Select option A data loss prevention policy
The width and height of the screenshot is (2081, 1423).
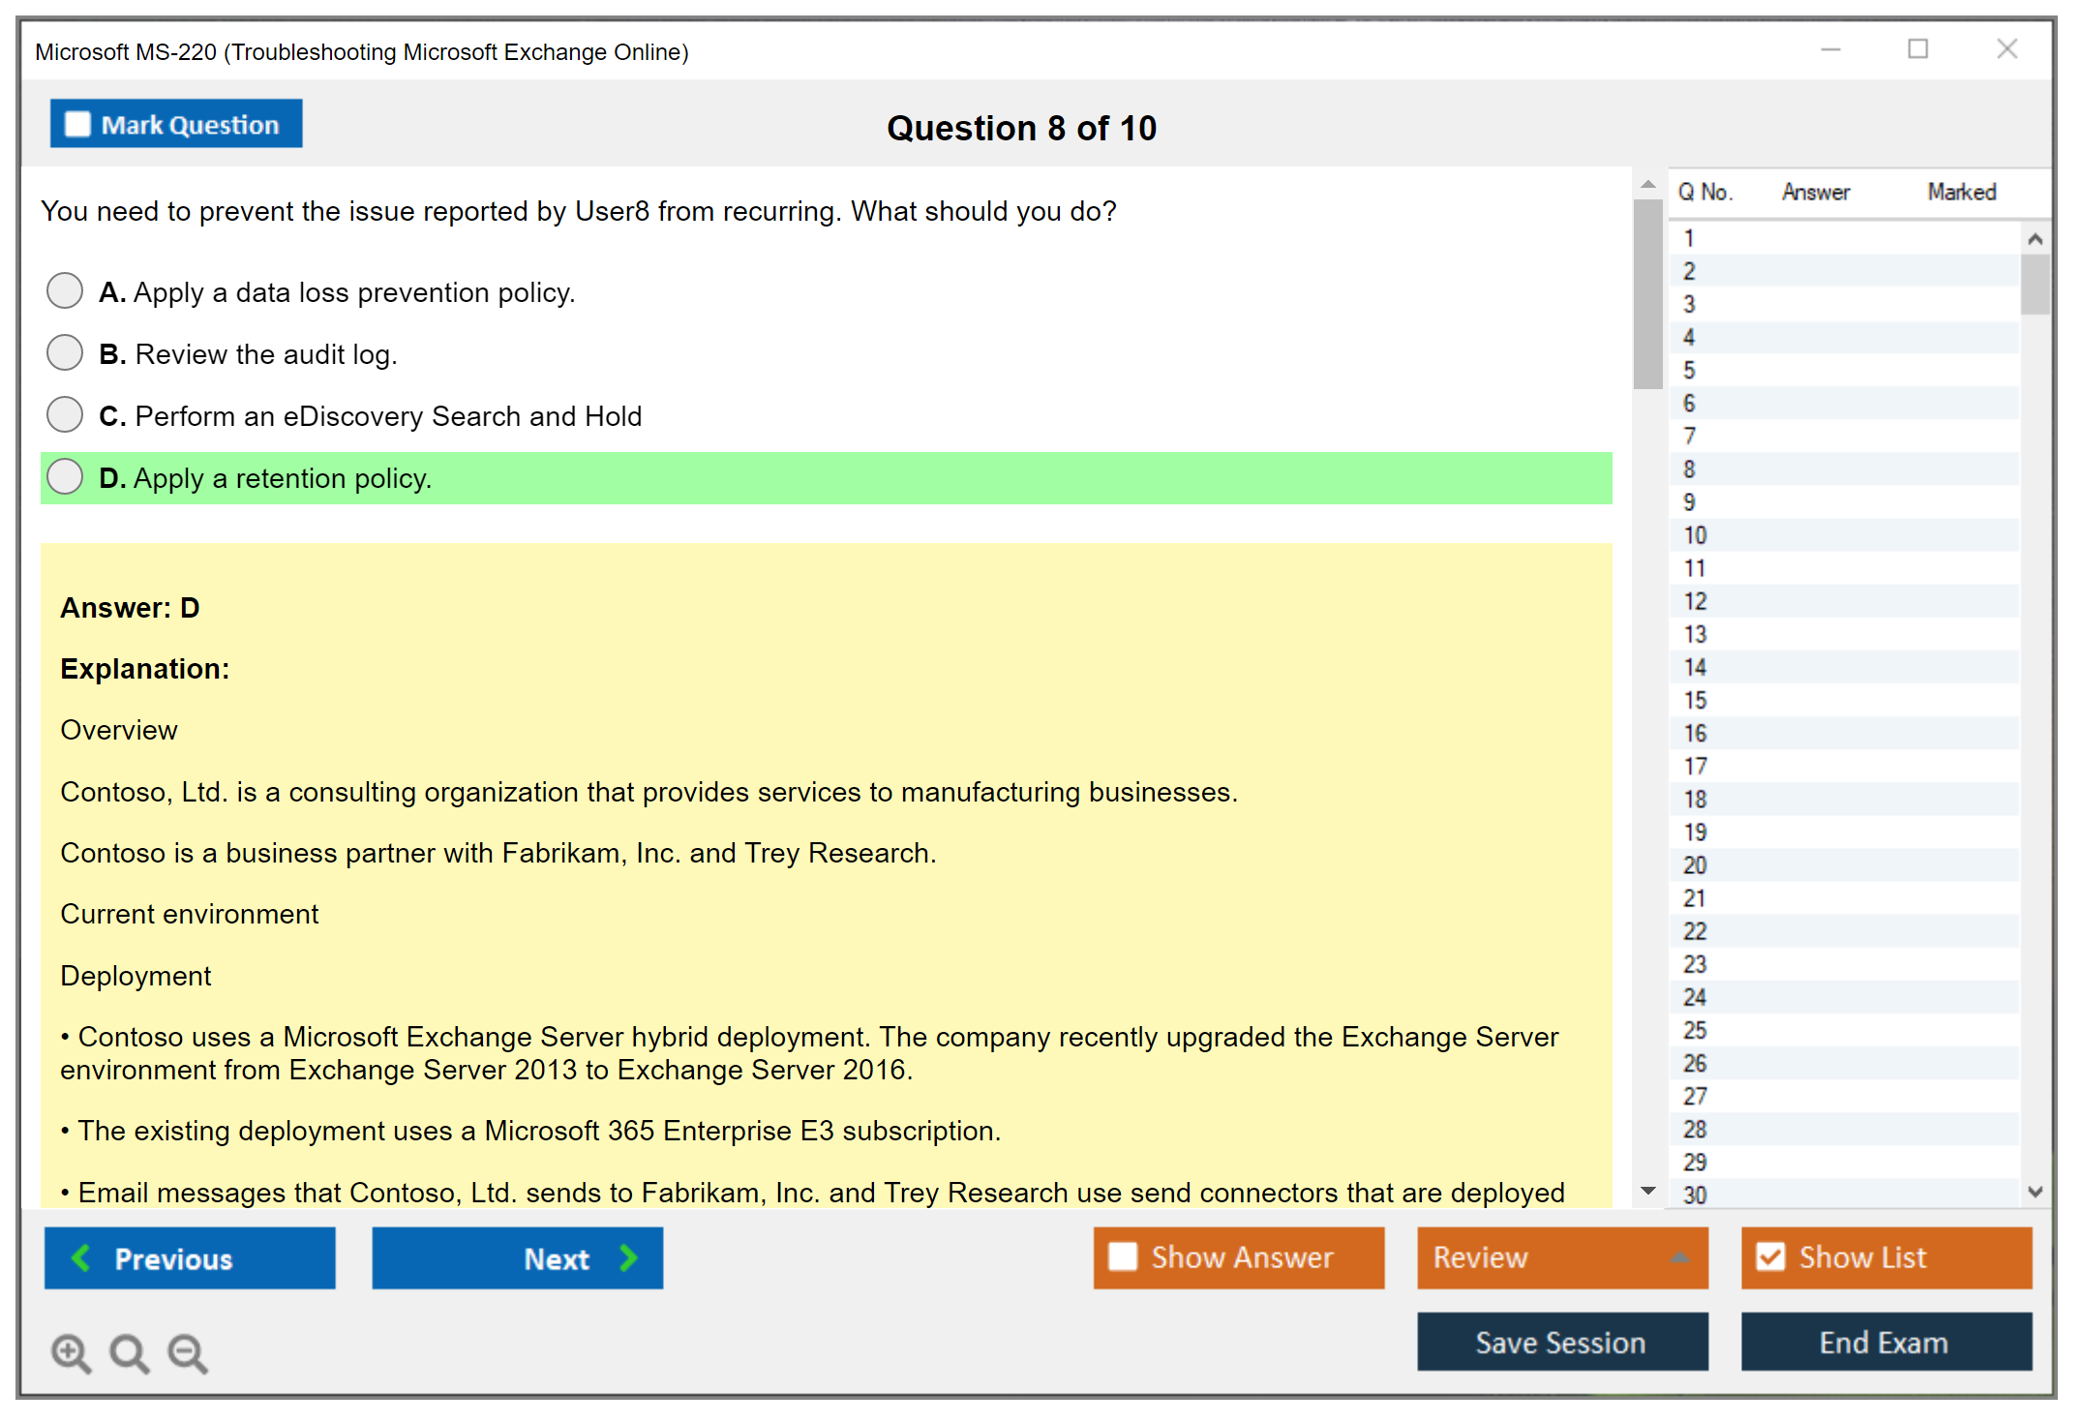pyautogui.click(x=65, y=290)
